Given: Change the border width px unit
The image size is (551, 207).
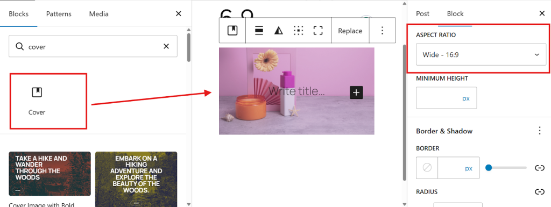Looking at the screenshot, I should 469,168.
